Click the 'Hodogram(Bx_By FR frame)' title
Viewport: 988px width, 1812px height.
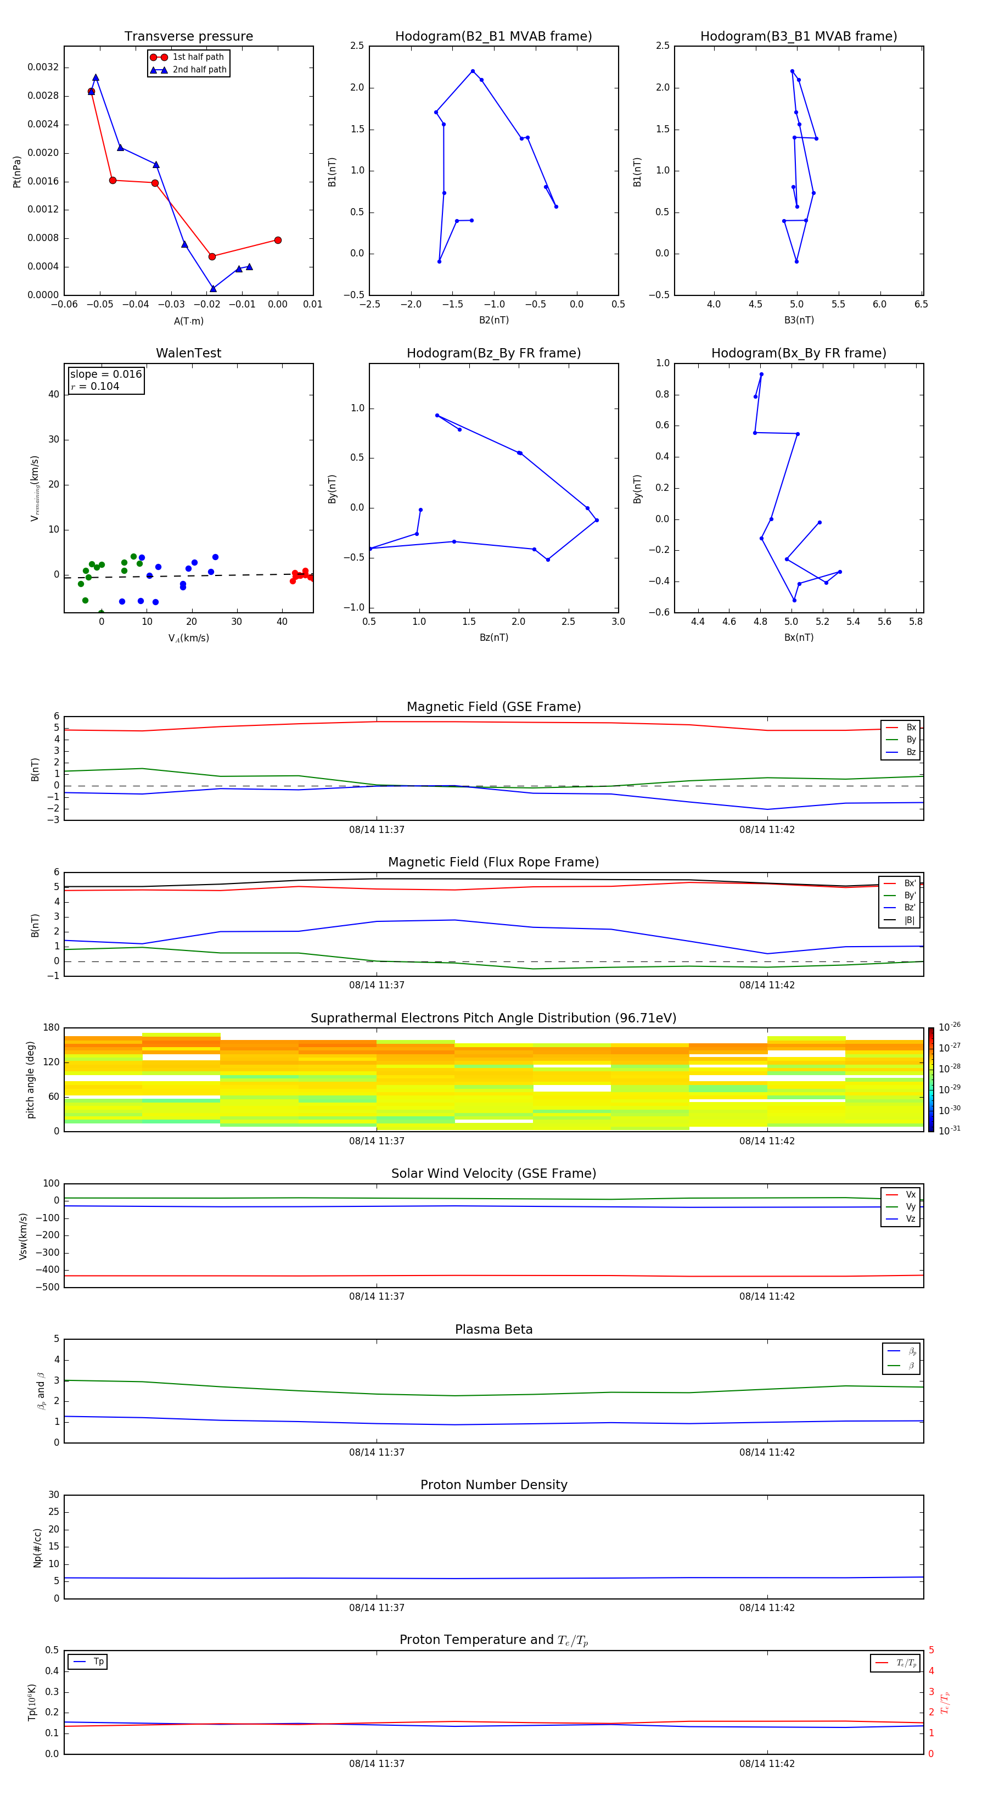(x=799, y=353)
